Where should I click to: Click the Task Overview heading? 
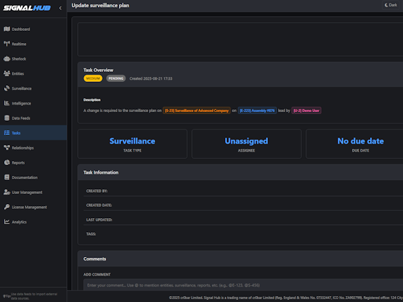(x=98, y=70)
